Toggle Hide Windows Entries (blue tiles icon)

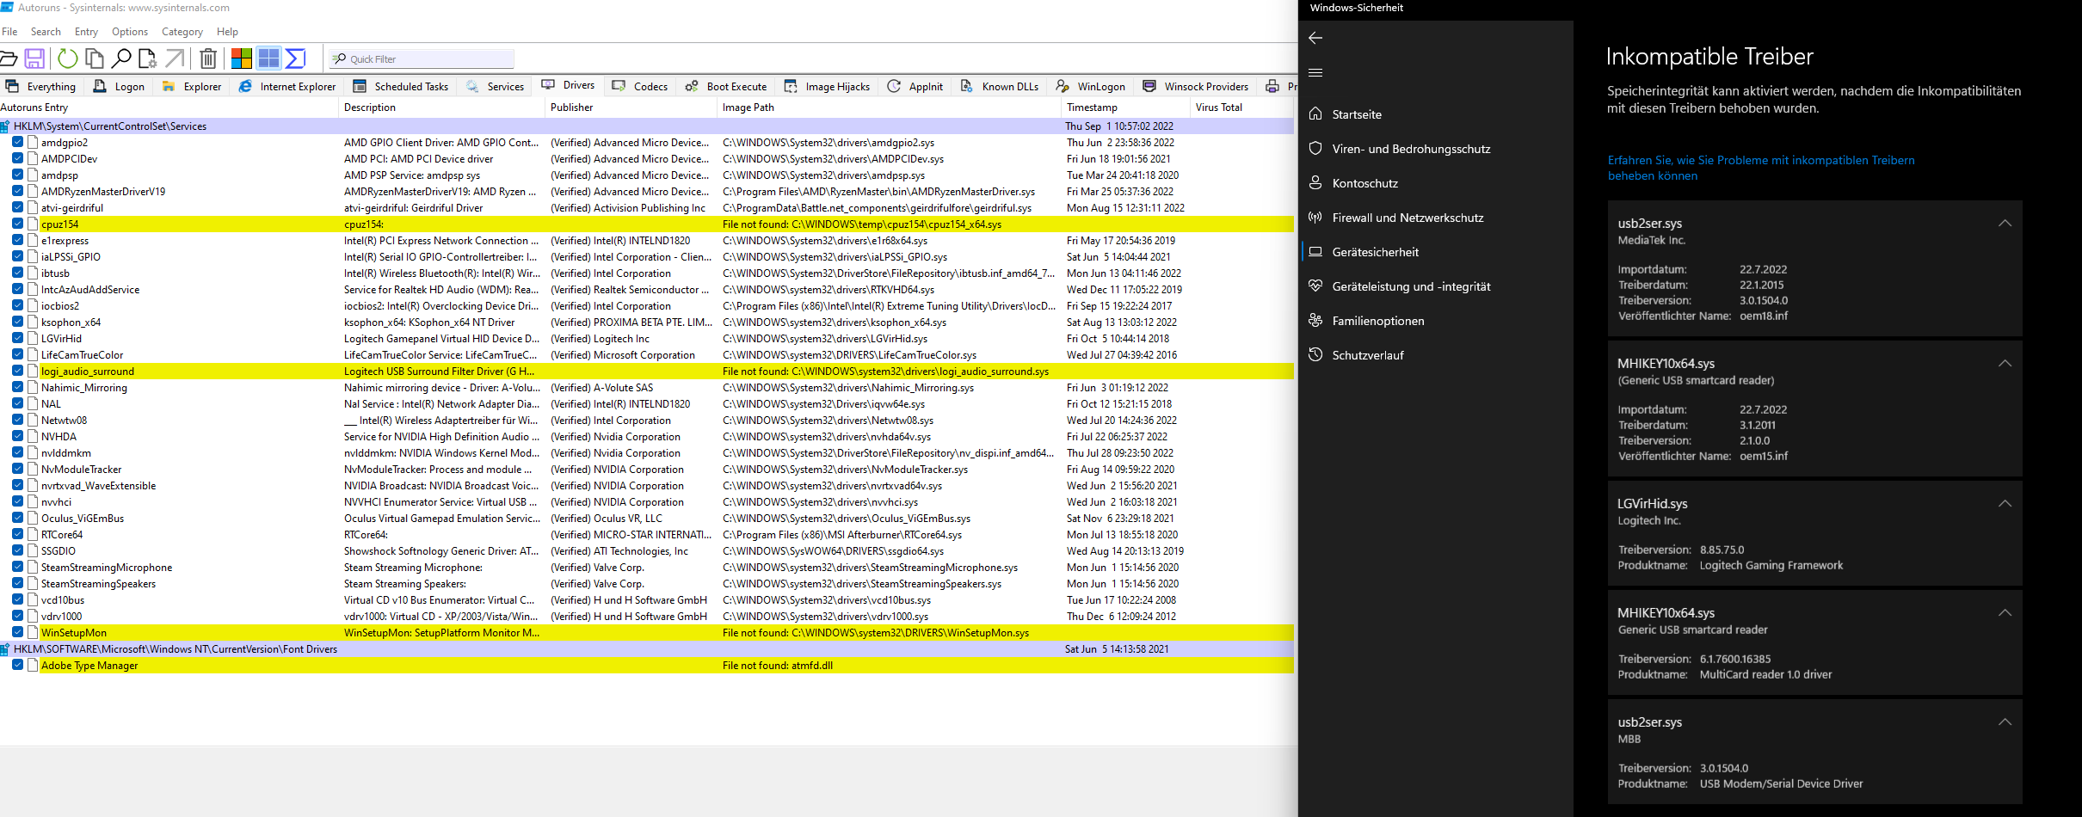point(268,58)
